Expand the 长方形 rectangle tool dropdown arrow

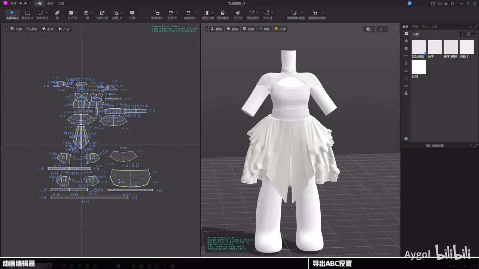coord(77,13)
